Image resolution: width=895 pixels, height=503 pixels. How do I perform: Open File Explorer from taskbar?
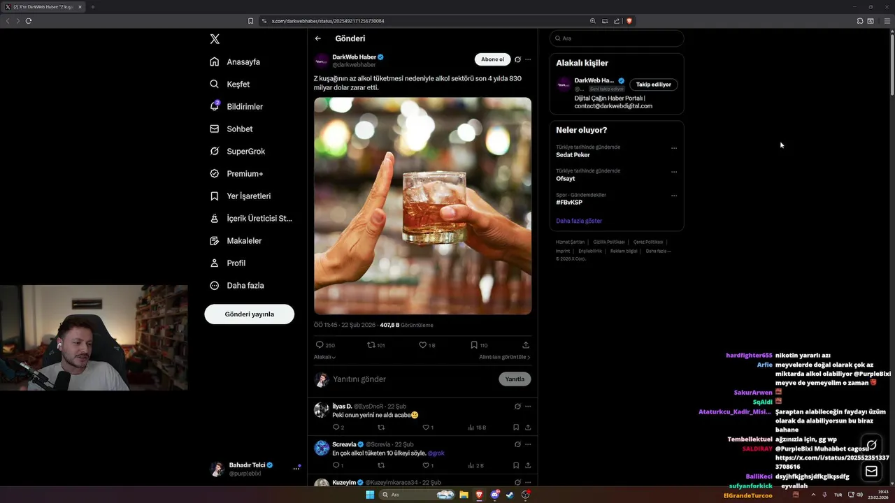(x=464, y=495)
